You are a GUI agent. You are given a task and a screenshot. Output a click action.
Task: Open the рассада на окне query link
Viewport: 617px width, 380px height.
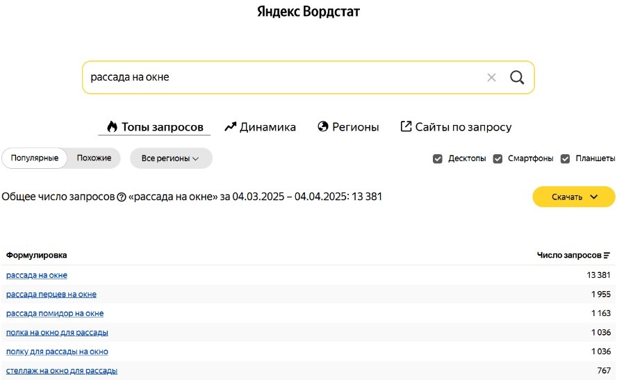coord(37,275)
